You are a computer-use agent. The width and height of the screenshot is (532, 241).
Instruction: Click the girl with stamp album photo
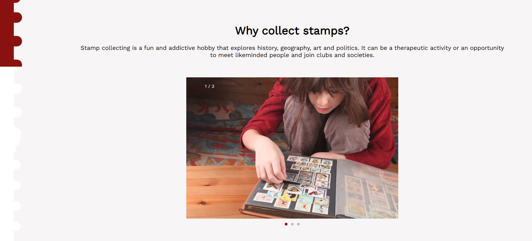click(x=292, y=148)
